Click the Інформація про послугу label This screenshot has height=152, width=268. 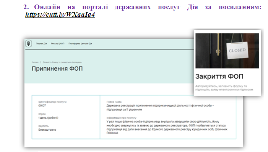(121, 118)
